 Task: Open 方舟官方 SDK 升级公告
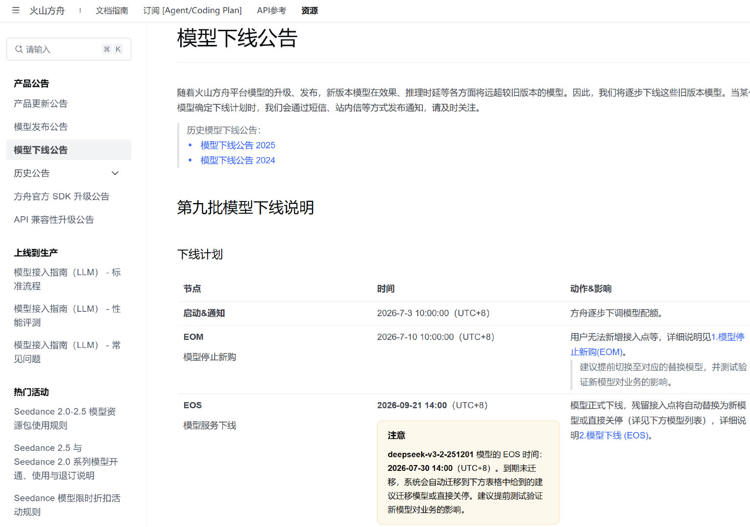(x=62, y=197)
